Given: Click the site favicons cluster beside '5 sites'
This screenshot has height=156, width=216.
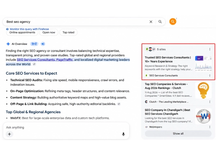Looking at the screenshot, I should [150, 49].
